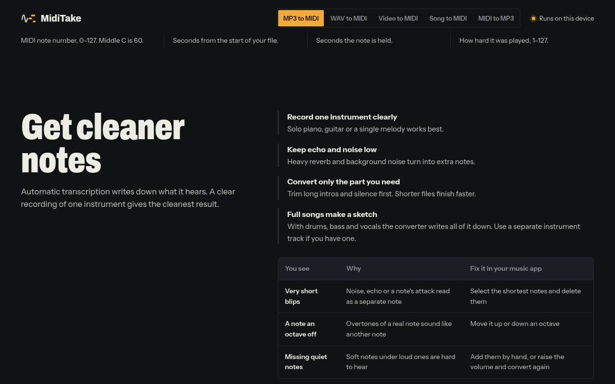
Task: Choose the MIDI to MP3 tab
Action: point(496,18)
